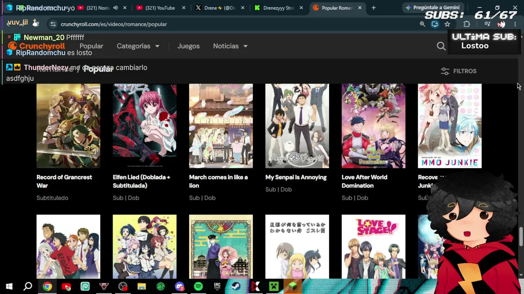Open the teal P-logo app in taskbar
The image size is (524, 294).
pos(85,287)
